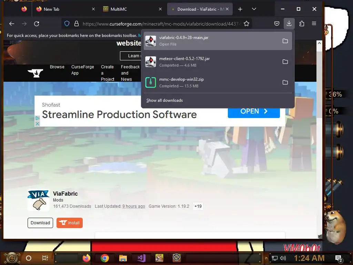Click the 9 hours ago timestamp
This screenshot has height=265, width=353.
tap(134, 206)
